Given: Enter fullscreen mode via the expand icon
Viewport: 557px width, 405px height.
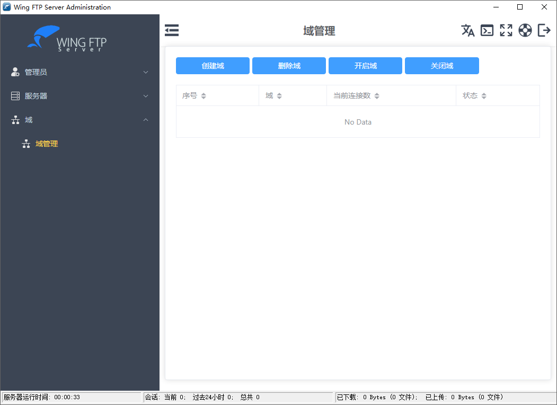Looking at the screenshot, I should 506,30.
